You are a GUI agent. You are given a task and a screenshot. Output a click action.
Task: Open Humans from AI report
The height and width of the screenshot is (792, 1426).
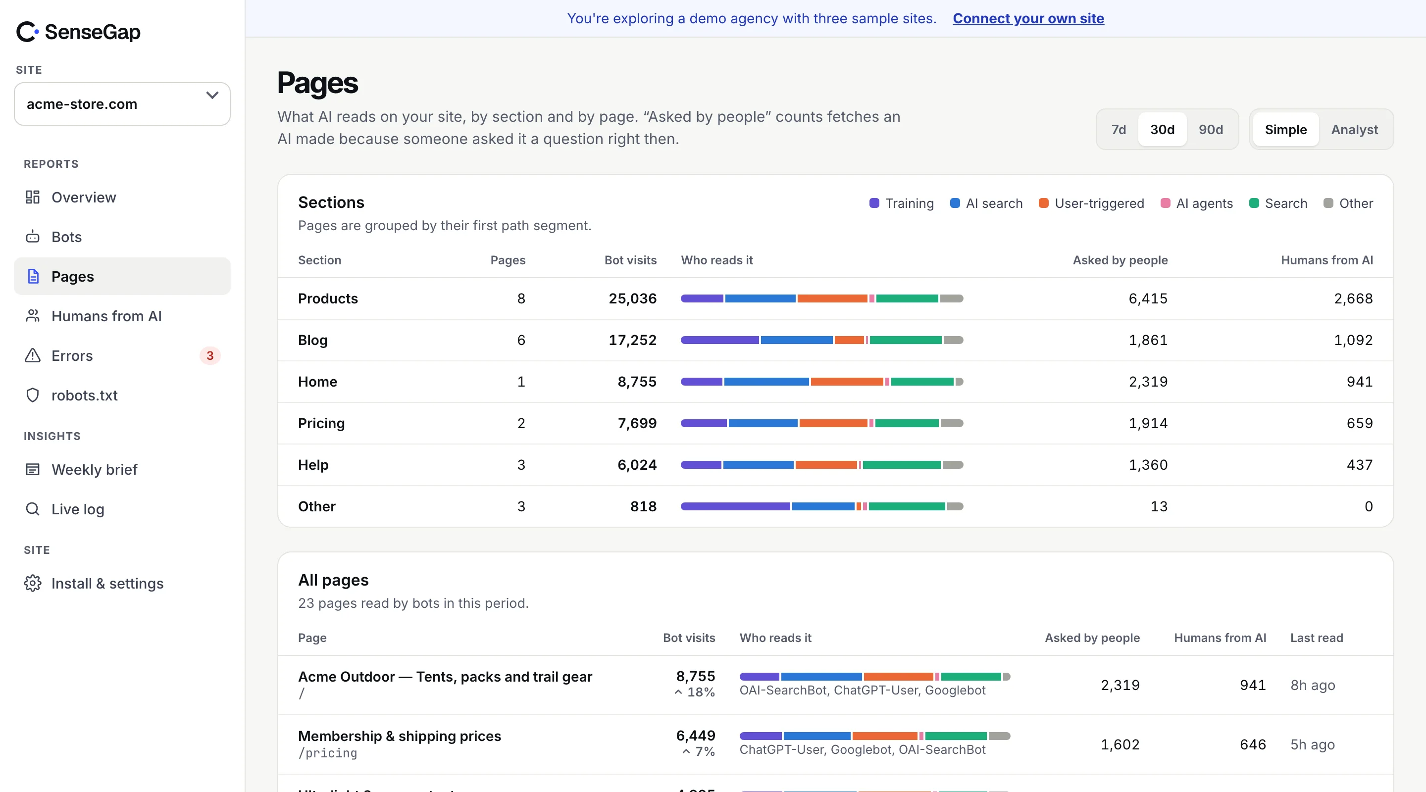point(122,316)
